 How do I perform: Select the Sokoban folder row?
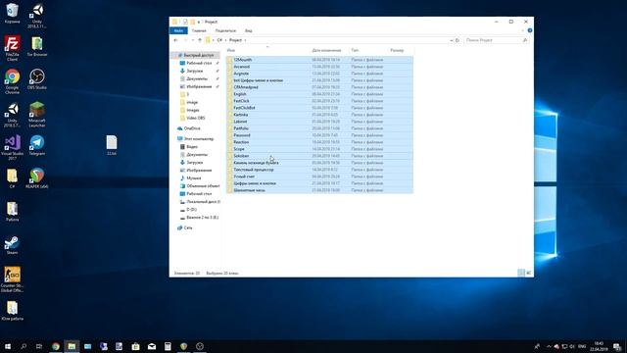click(319, 156)
